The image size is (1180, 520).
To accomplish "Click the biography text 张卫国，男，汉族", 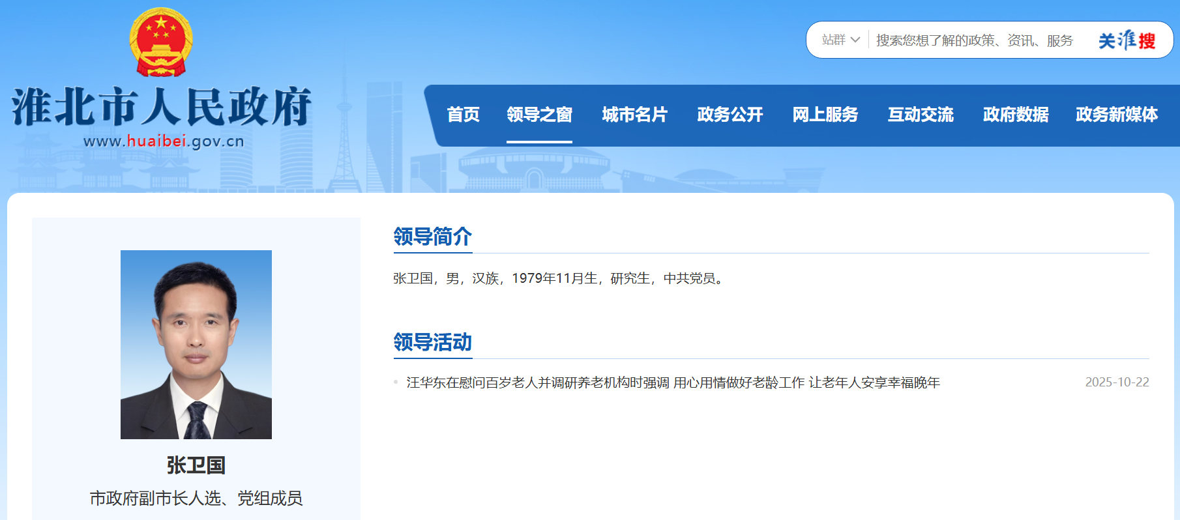I will (559, 278).
